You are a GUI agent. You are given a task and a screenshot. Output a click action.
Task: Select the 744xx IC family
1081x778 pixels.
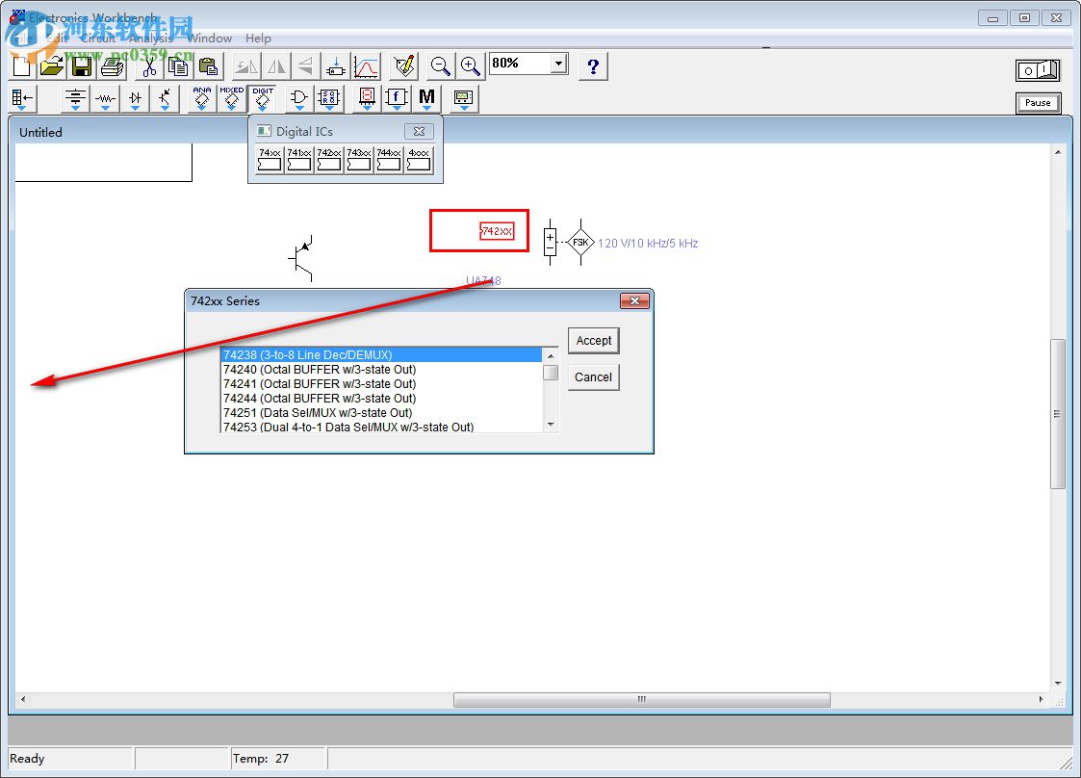[389, 160]
